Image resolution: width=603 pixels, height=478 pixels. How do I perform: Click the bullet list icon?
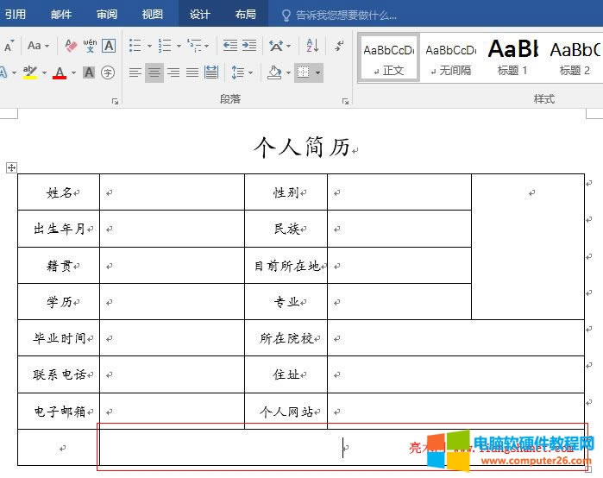[x=135, y=46]
